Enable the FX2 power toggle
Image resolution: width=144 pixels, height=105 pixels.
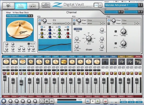pyautogui.click(x=109, y=20)
